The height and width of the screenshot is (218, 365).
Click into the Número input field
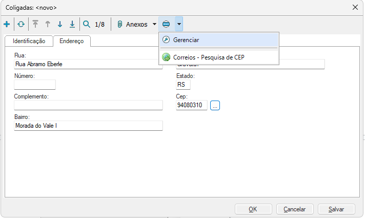tap(35, 85)
